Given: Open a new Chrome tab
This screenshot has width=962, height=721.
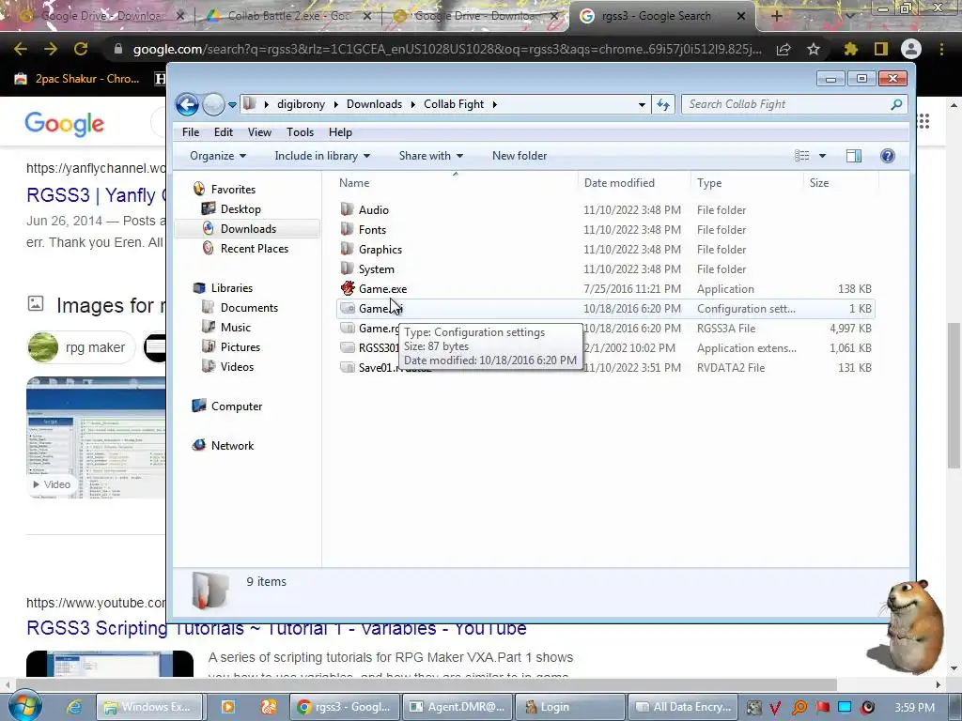Looking at the screenshot, I should pos(776,16).
